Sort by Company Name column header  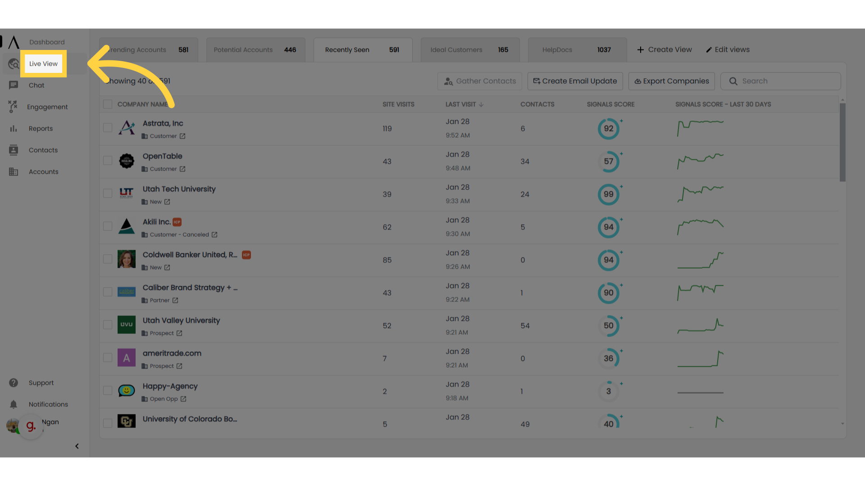[143, 104]
